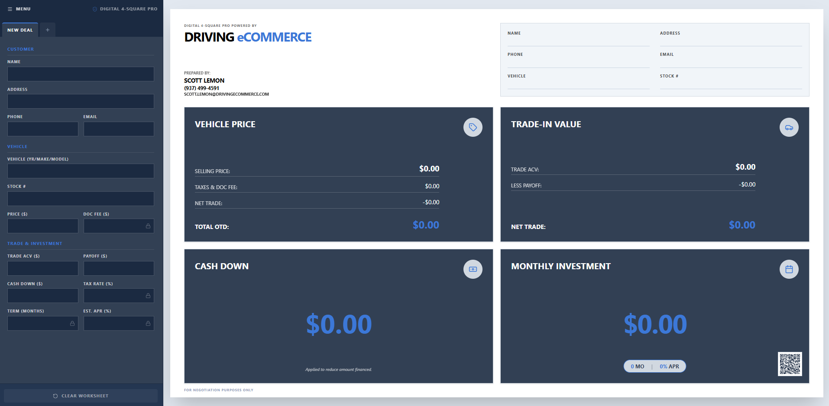Click the preparer phone (937) 499-4591
This screenshot has width=829, height=406.
tap(201, 88)
